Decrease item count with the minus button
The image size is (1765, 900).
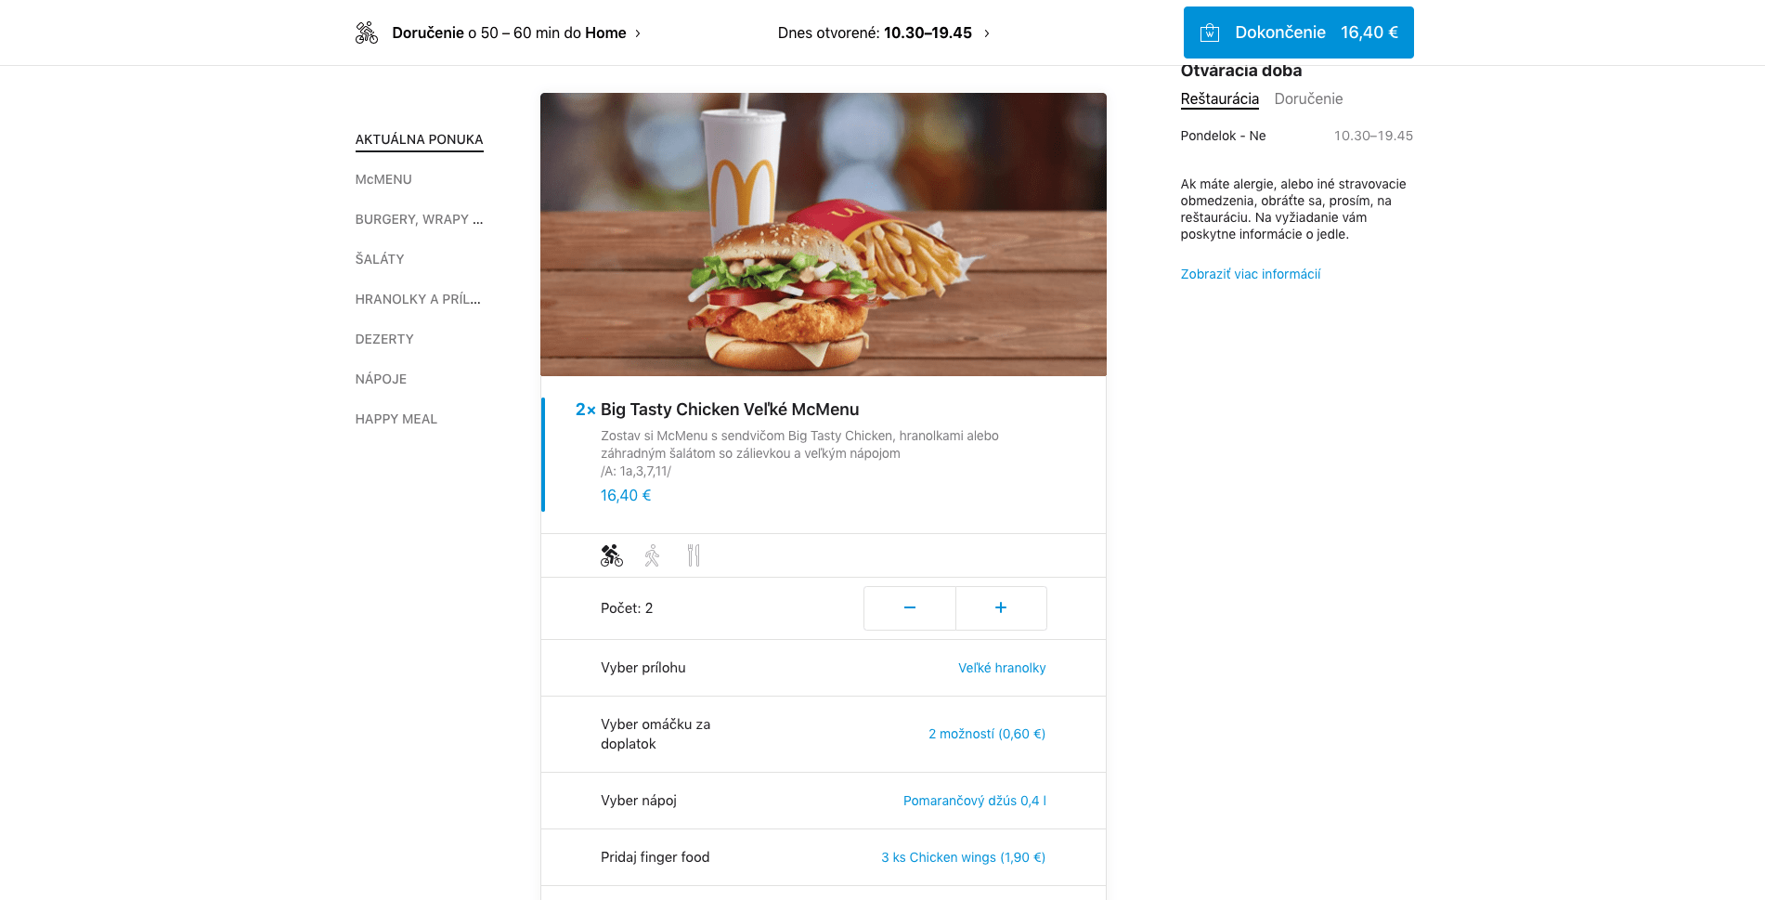click(x=910, y=607)
